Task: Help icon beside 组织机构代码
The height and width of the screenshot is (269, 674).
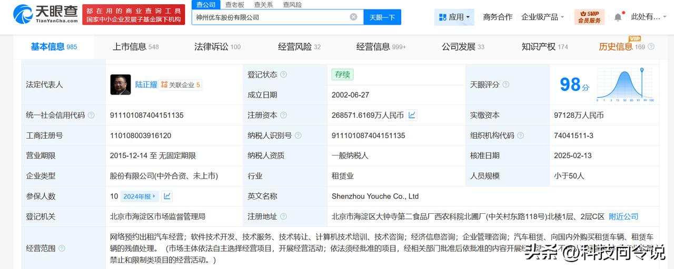Action: pyautogui.click(x=520, y=136)
